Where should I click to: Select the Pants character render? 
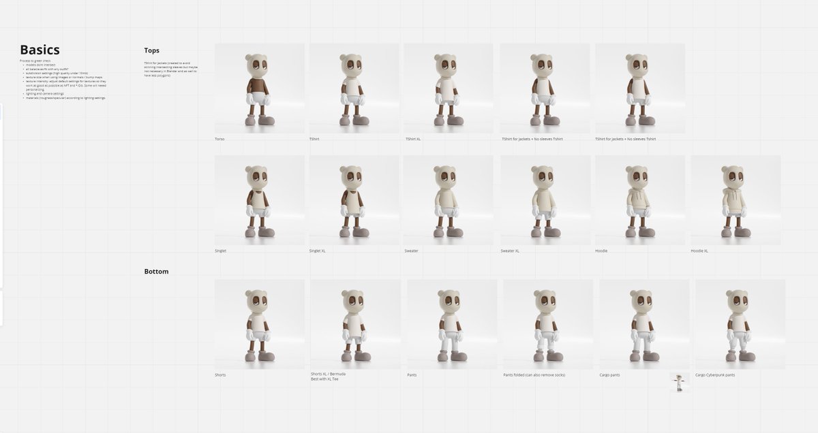tap(452, 324)
